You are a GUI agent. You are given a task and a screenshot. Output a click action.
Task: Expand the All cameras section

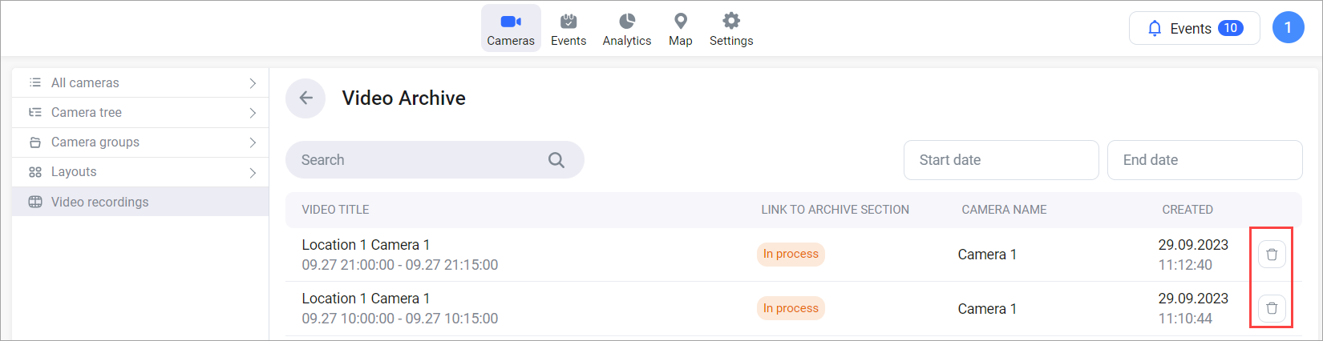pos(140,82)
